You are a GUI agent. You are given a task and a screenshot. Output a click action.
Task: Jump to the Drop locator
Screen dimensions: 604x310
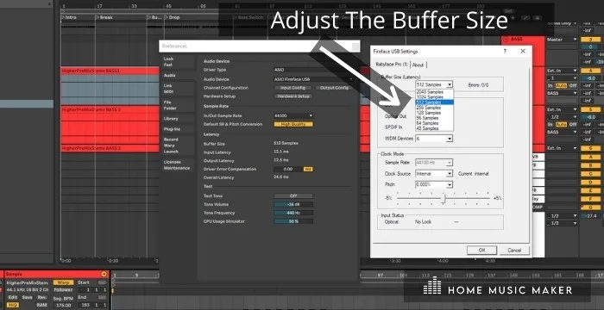tap(173, 17)
